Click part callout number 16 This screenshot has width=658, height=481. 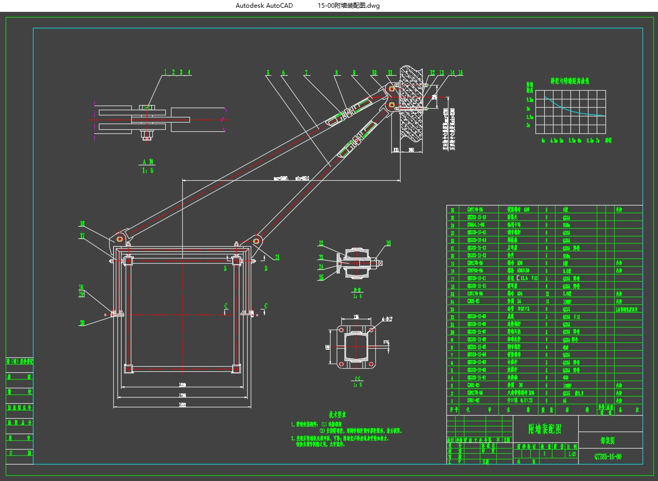tap(82, 224)
